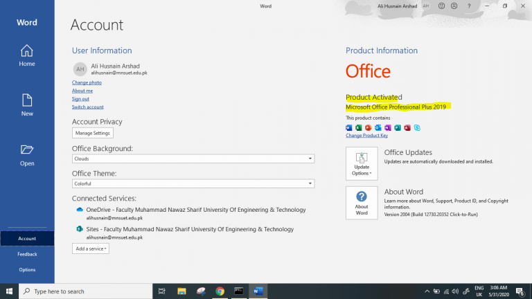Select the Account tab in sidebar
Screen dimensions: 532x299
coord(27,238)
